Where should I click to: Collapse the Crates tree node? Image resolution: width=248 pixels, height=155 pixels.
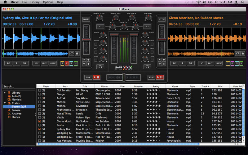[x=5, y=103]
